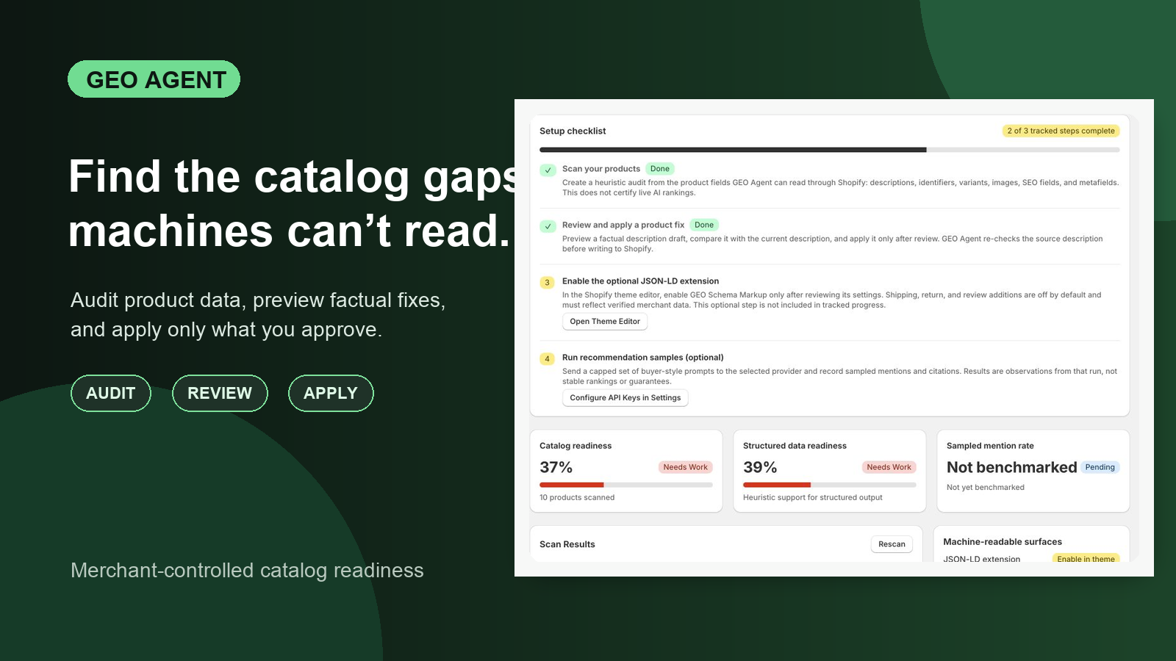
Task: Click the Sampled mention rate card title
Action: point(990,446)
